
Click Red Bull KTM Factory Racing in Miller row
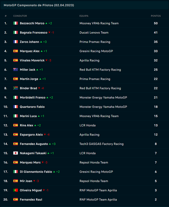pyautogui.click(x=100, y=70)
